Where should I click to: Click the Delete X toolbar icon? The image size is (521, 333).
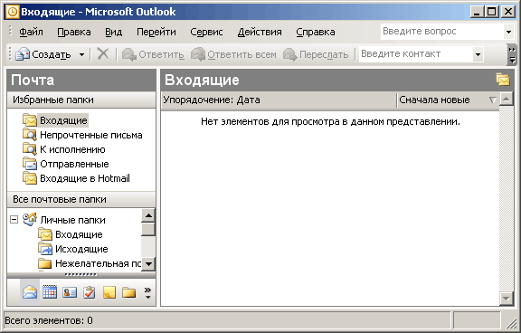click(x=103, y=53)
